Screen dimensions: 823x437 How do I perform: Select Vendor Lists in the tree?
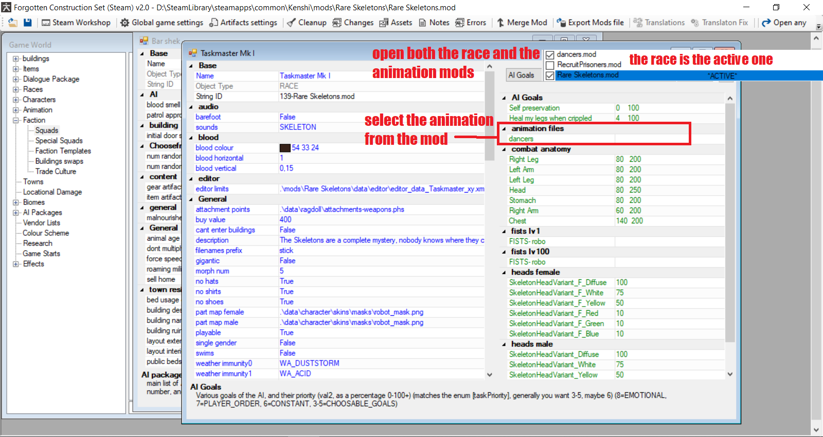pyautogui.click(x=42, y=223)
